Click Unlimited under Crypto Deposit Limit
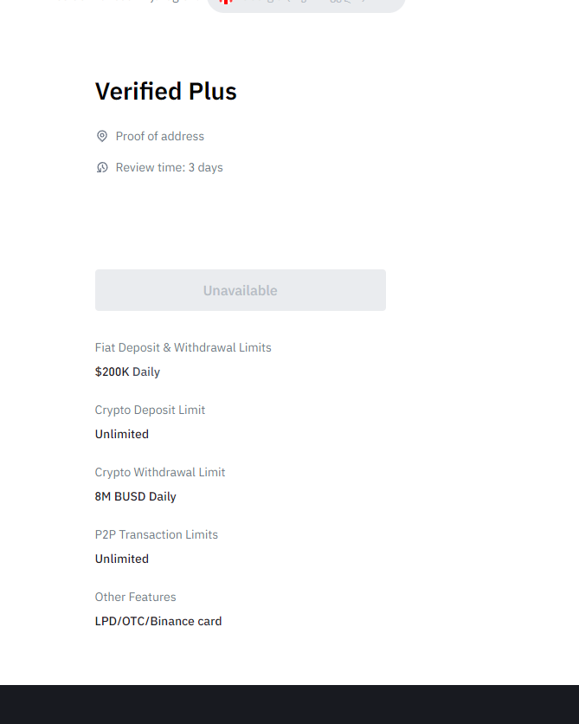This screenshot has height=724, width=579. [122, 434]
